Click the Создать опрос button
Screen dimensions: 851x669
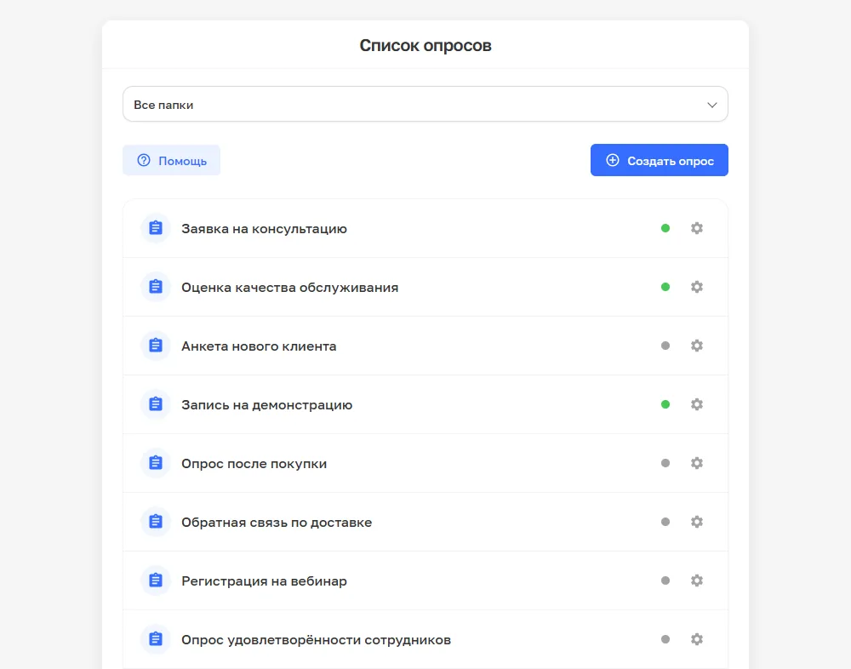coord(660,160)
